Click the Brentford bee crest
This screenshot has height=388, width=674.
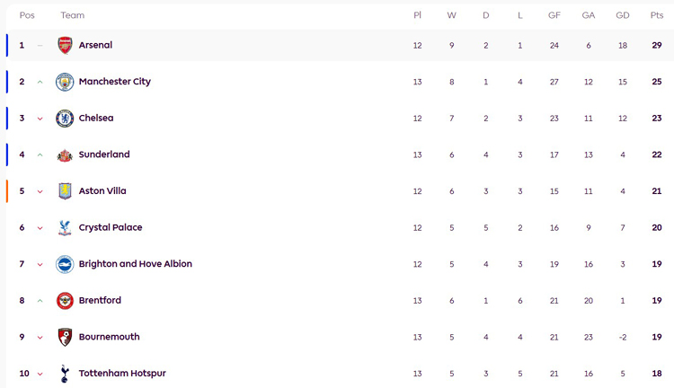click(x=65, y=301)
